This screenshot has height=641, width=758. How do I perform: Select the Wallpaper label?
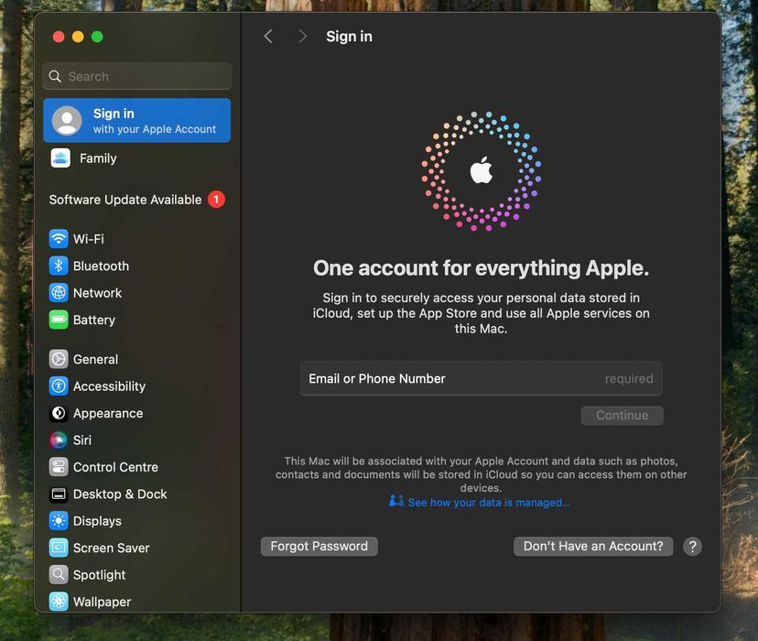102,602
